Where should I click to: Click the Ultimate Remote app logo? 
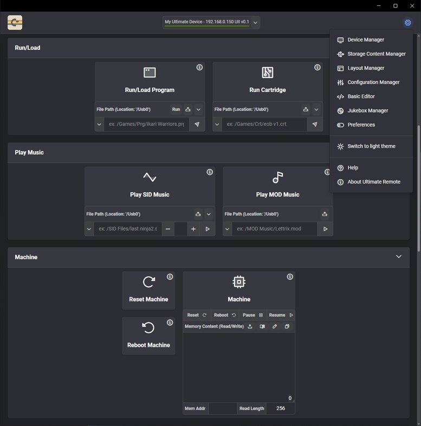15,23
